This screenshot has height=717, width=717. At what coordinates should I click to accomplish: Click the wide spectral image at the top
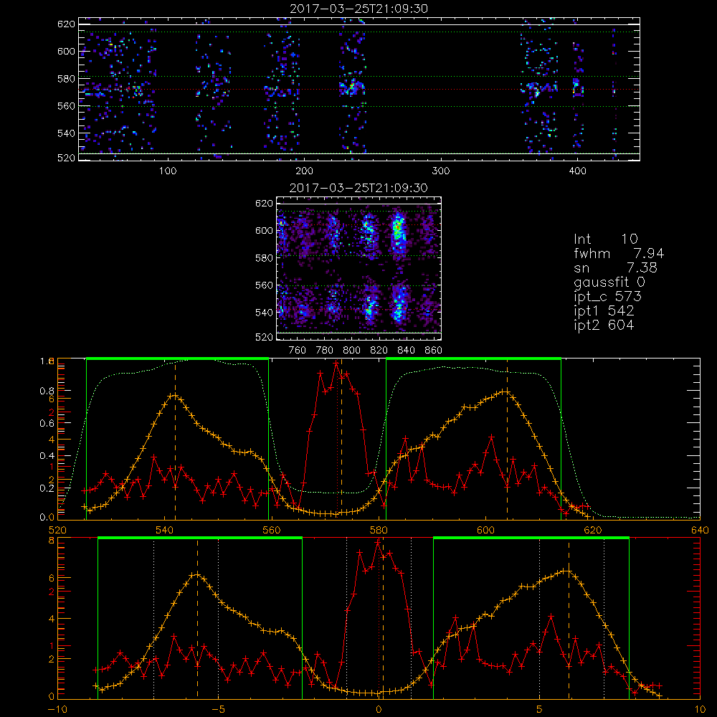click(x=359, y=89)
